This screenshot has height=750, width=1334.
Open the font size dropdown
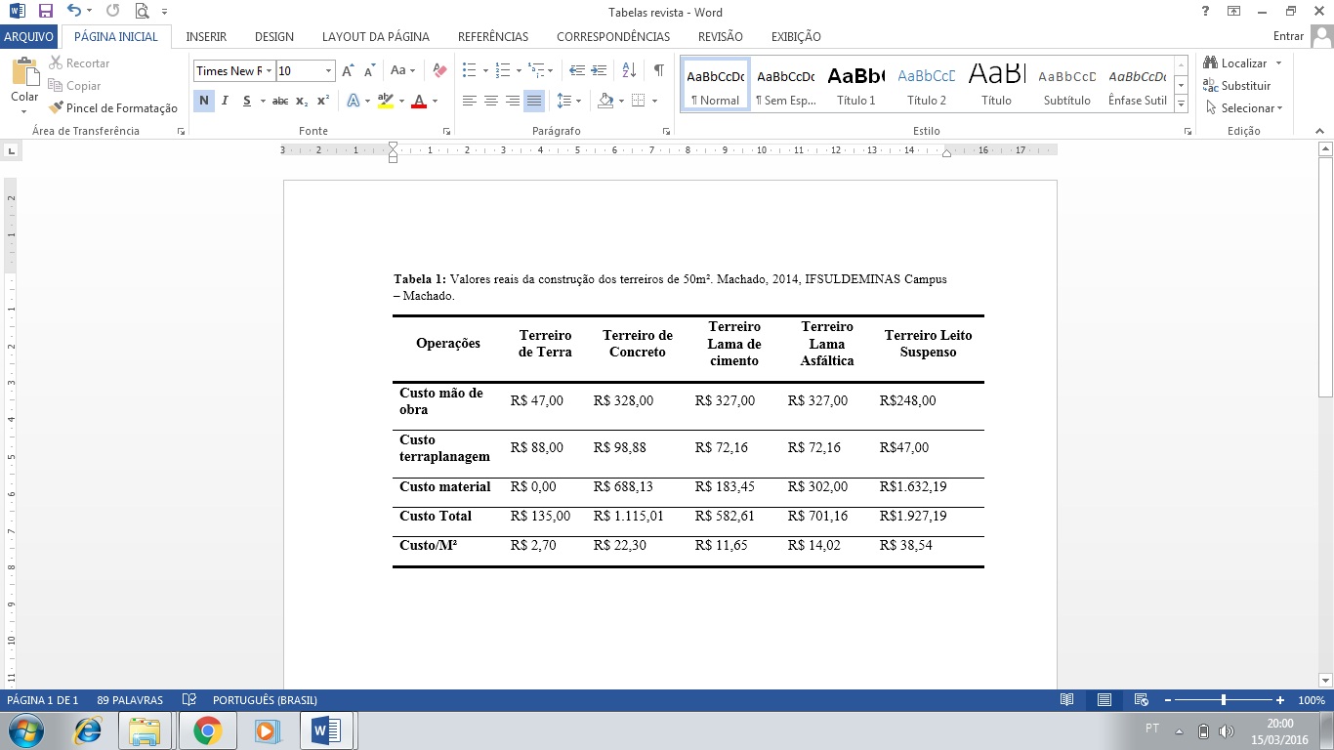pyautogui.click(x=328, y=71)
